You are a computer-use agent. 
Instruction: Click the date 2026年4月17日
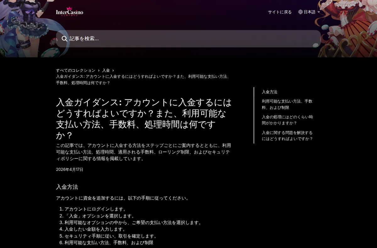coord(70,170)
